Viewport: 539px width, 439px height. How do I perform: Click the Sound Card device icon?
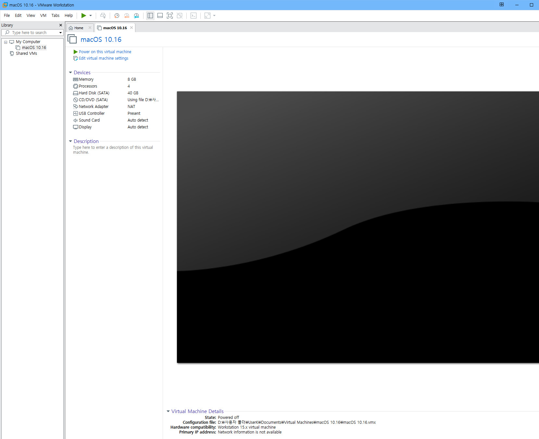(76, 120)
